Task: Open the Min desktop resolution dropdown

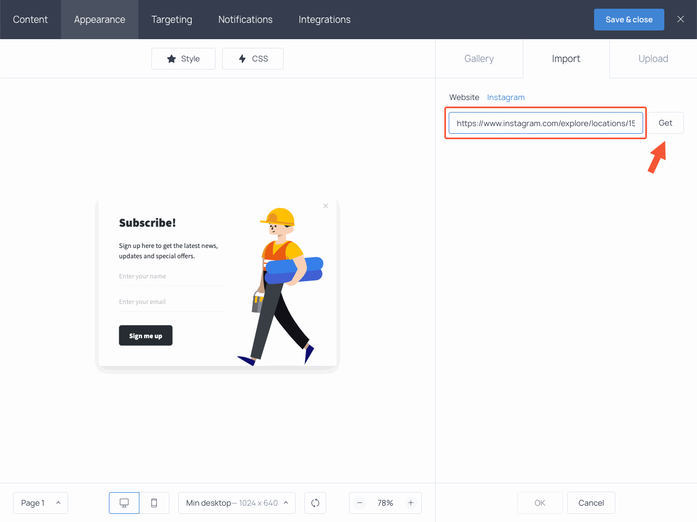Action: click(237, 503)
